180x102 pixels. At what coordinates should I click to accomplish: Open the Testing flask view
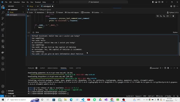(3, 36)
